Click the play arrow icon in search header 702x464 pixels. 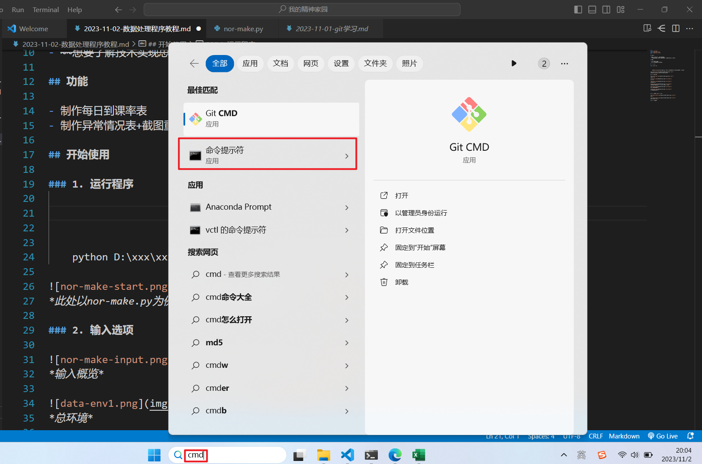[x=514, y=63]
